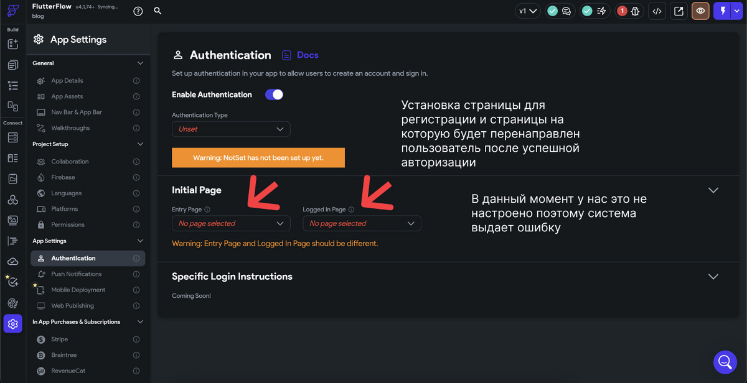Open the dropdown arrow beside lightning button

coord(737,11)
